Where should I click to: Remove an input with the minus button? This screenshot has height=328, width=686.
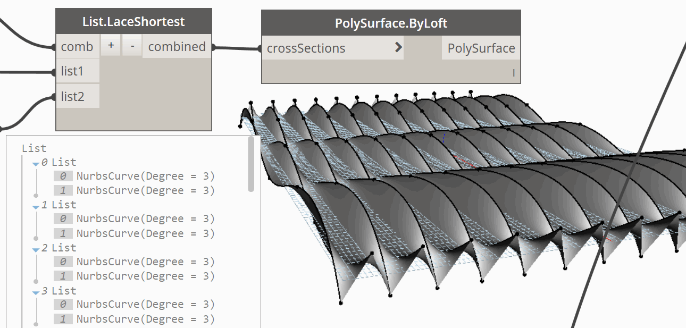click(x=132, y=46)
